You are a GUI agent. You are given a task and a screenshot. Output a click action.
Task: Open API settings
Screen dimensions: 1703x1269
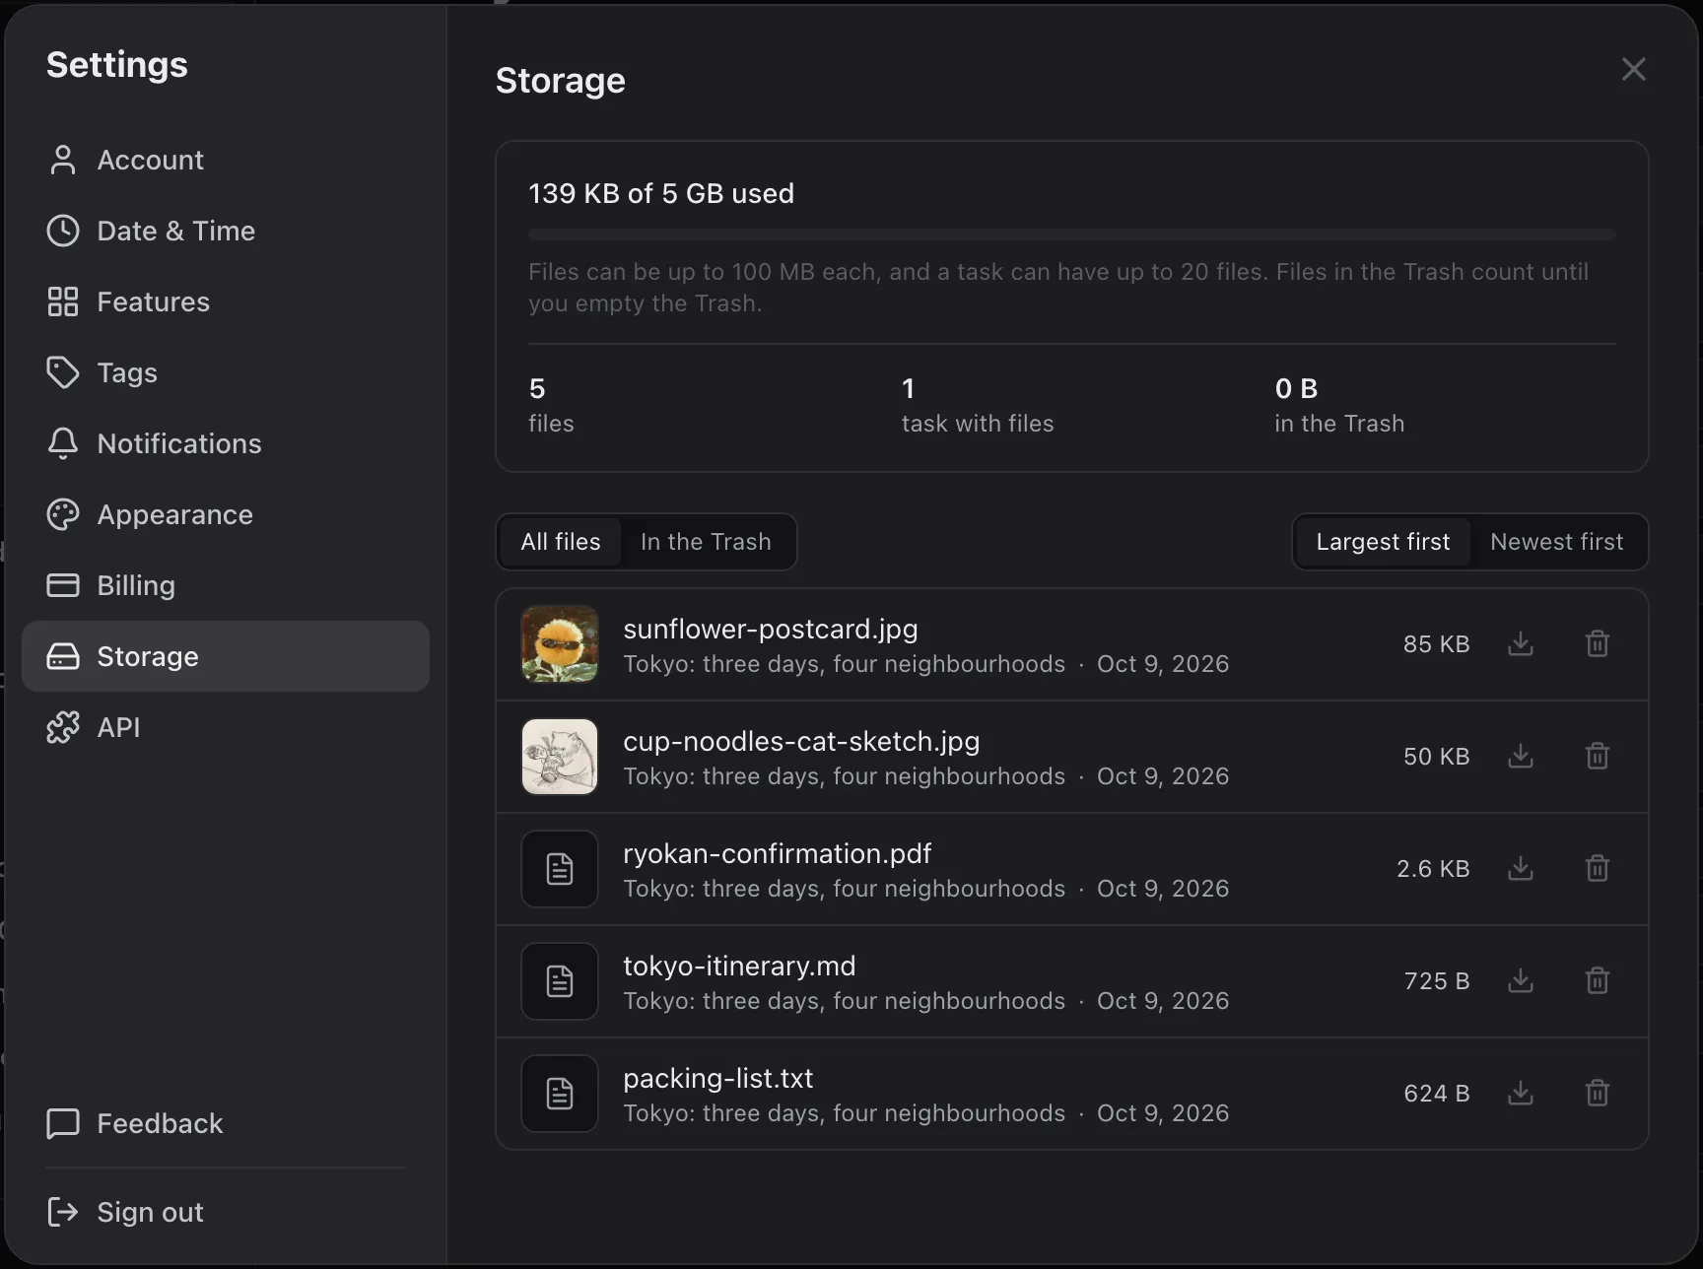coord(226,727)
